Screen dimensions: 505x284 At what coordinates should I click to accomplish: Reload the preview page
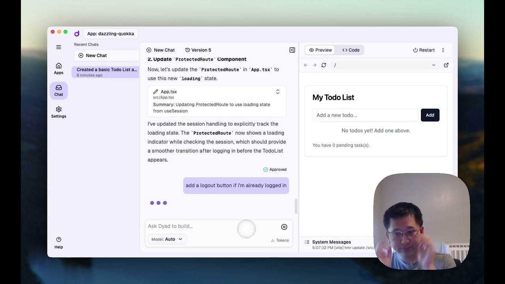[324, 65]
